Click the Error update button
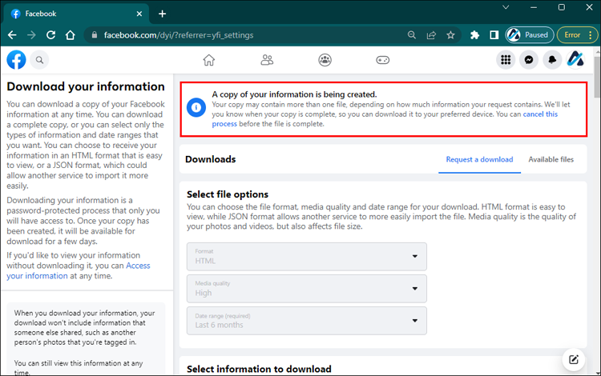 pos(577,35)
